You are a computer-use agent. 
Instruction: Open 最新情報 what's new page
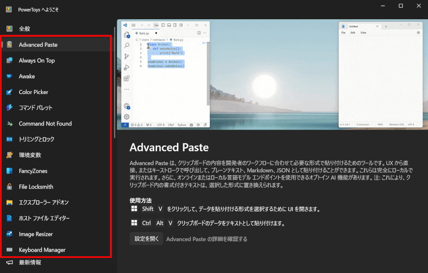click(x=30, y=263)
